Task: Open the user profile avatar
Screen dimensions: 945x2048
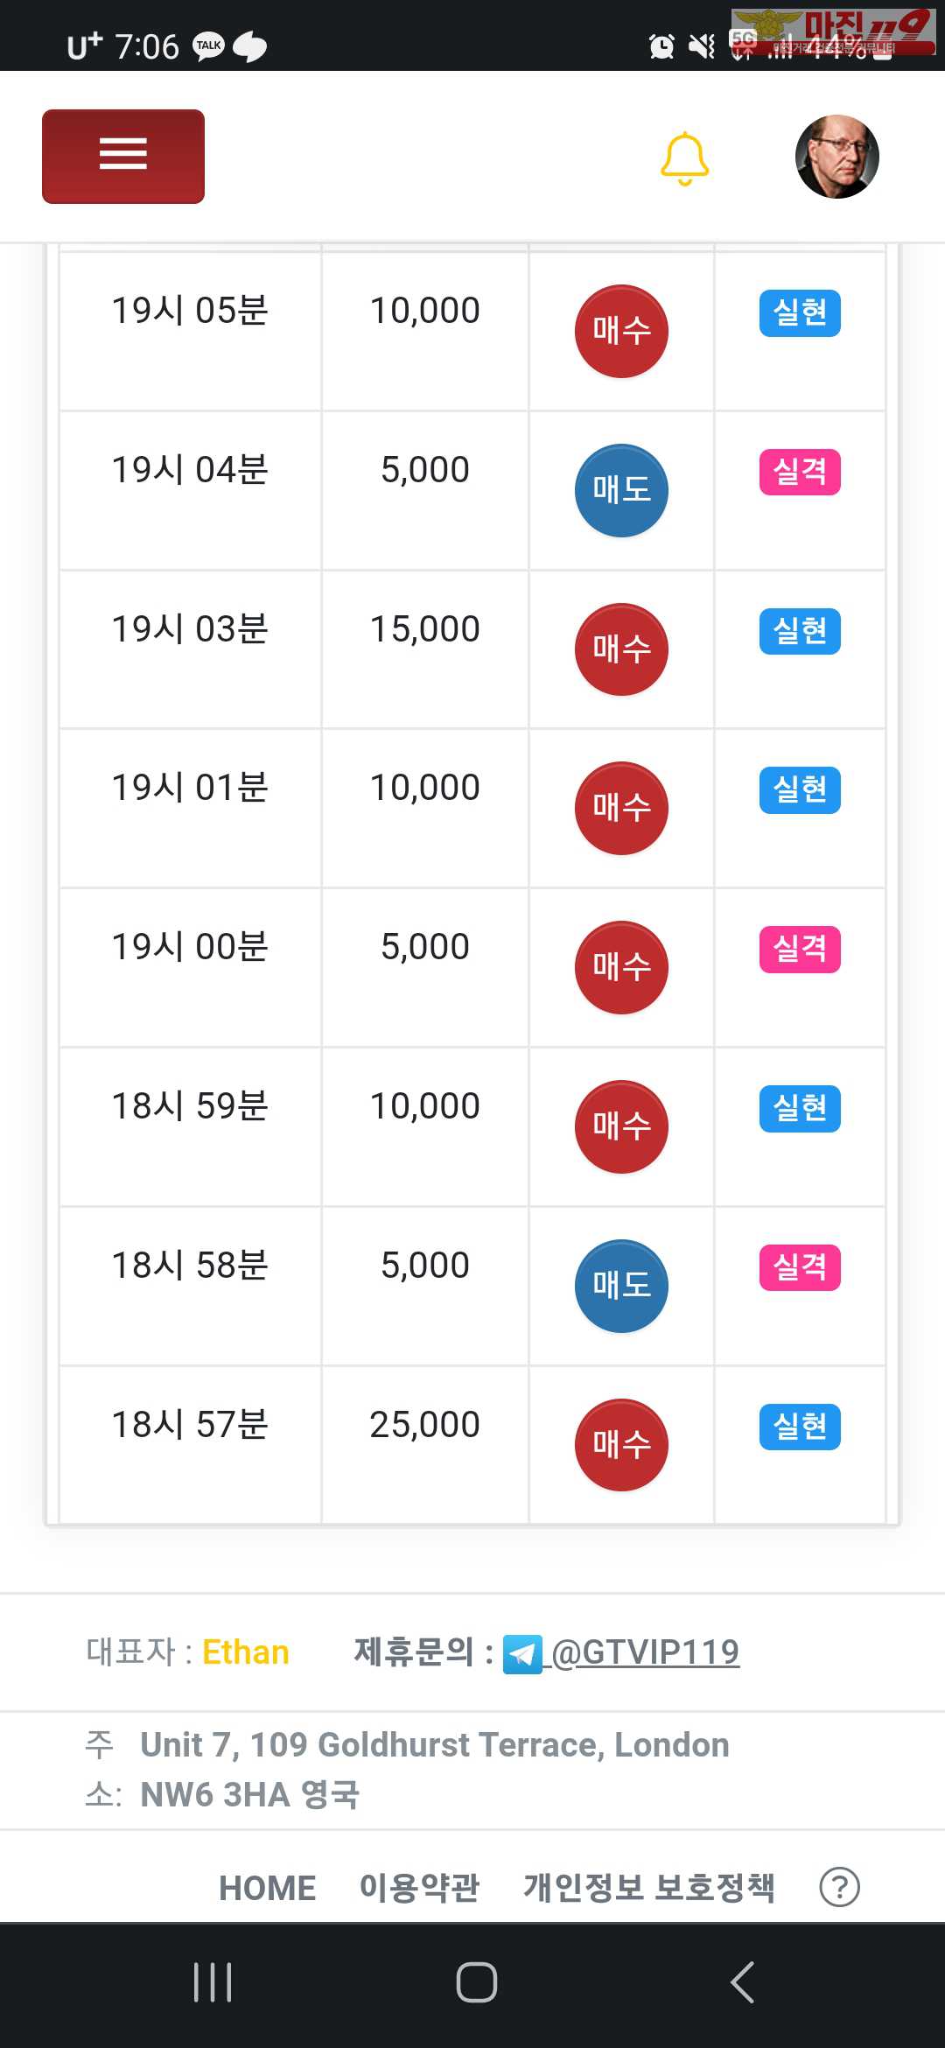Action: coord(836,157)
